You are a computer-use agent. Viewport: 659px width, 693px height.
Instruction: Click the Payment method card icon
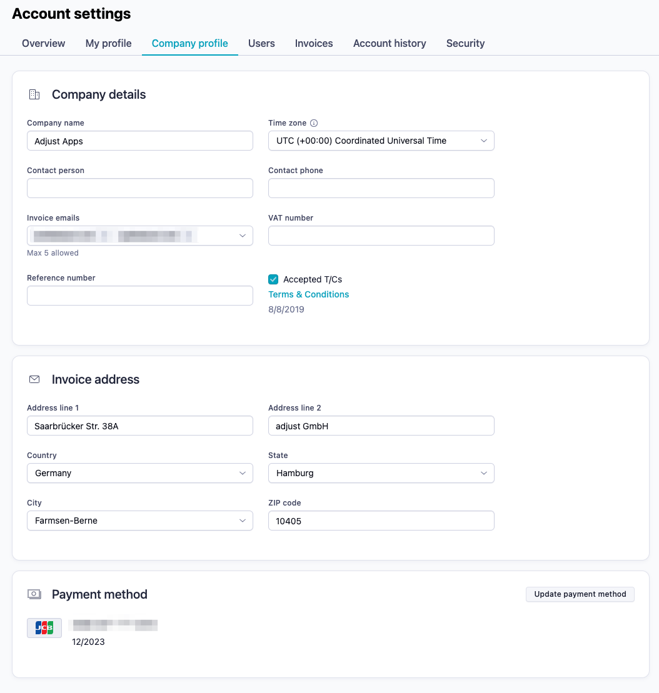click(34, 594)
